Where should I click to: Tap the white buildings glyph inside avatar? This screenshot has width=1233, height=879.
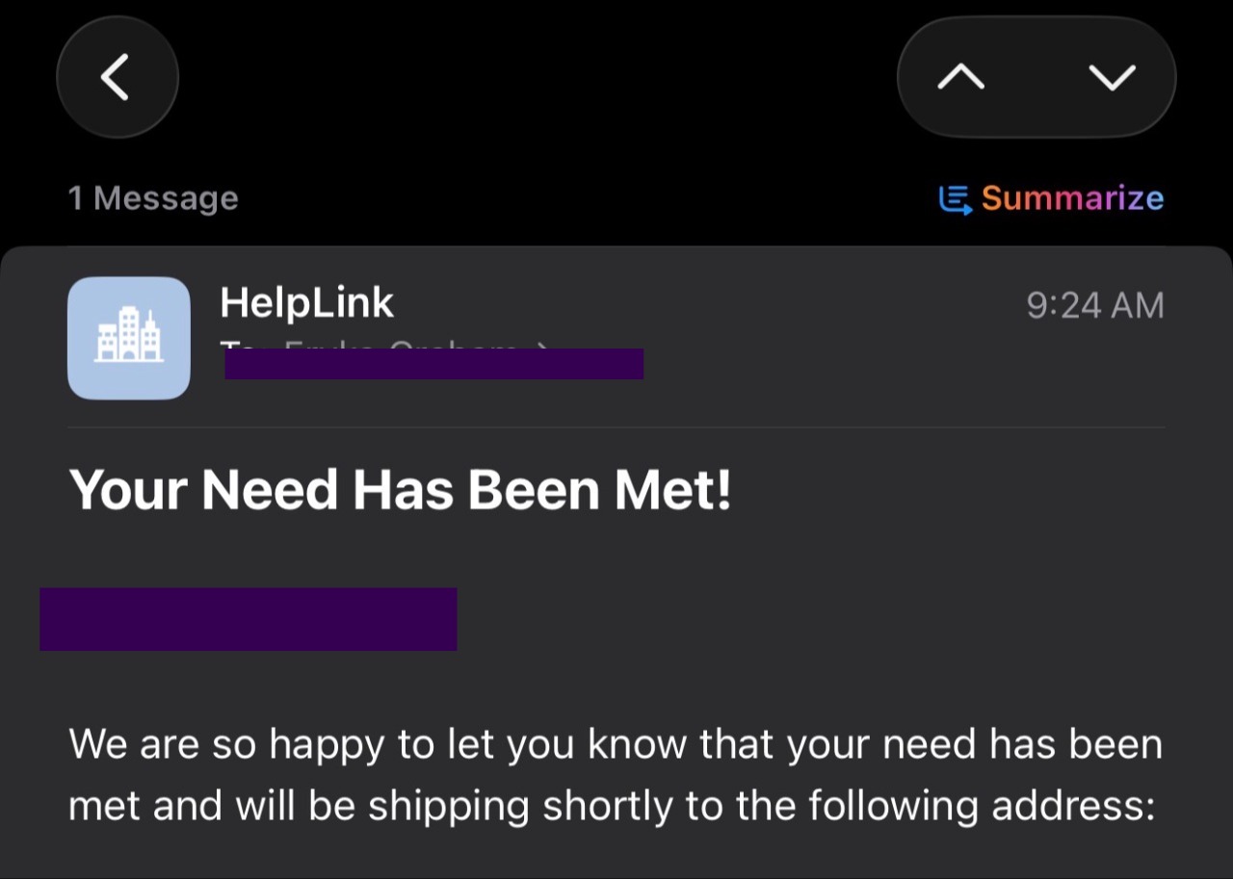(129, 334)
